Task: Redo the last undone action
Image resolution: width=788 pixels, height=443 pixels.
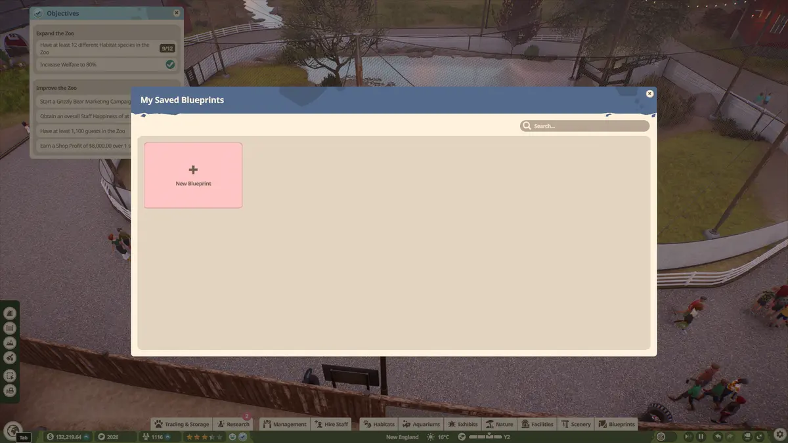Action: (730, 437)
